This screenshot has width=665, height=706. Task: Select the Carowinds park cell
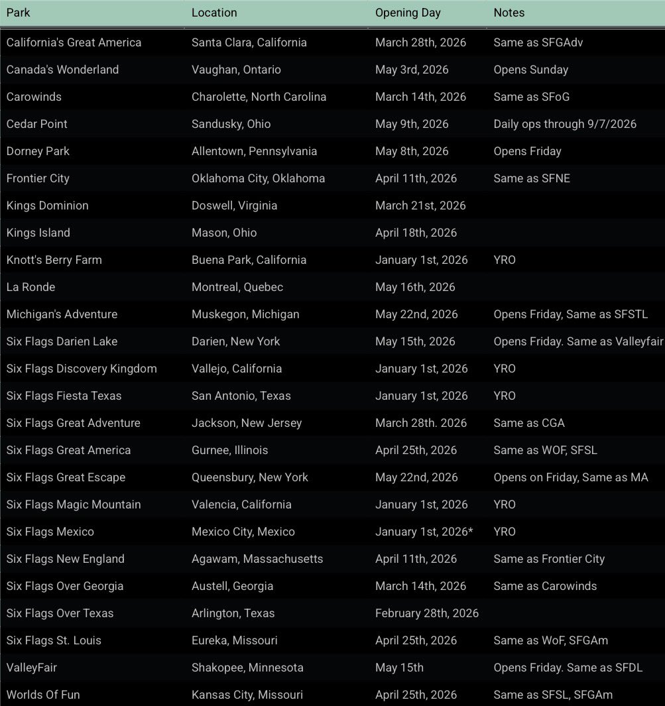[x=34, y=97]
